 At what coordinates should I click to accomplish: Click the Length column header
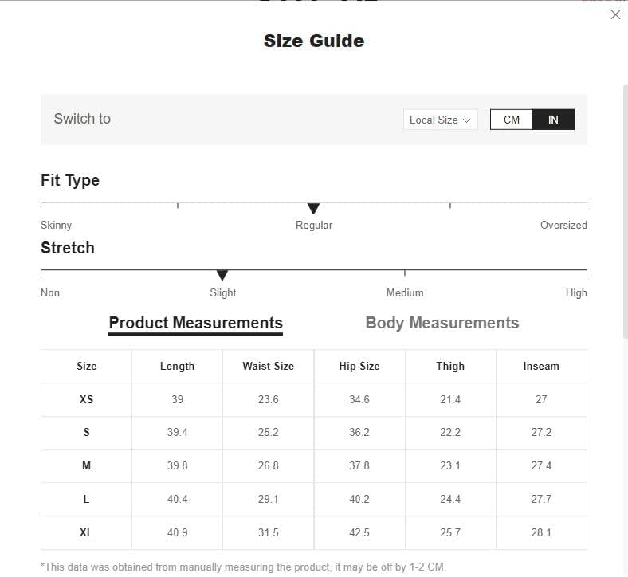[178, 366]
